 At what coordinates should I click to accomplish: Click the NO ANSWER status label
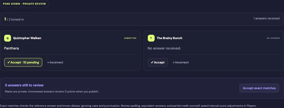pos(273,38)
